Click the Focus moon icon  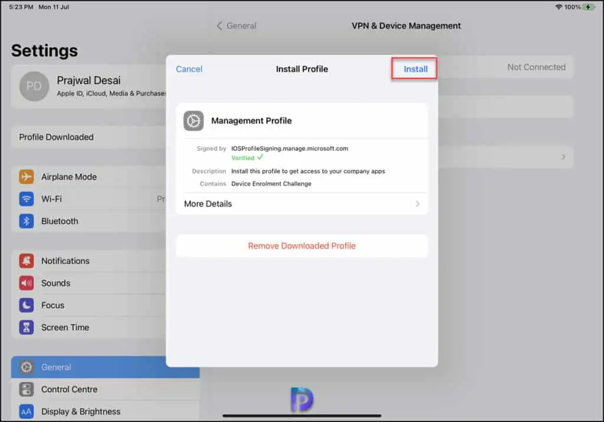[26, 305]
